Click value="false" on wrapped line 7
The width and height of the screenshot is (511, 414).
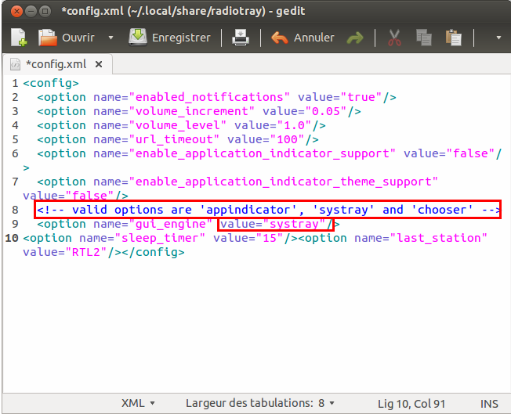tap(68, 196)
